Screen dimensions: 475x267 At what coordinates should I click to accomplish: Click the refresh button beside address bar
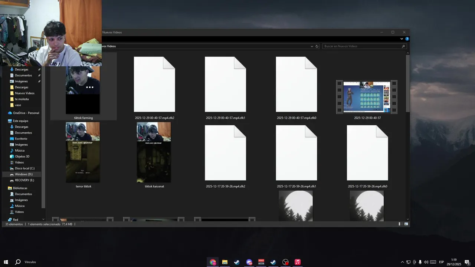pos(317,46)
